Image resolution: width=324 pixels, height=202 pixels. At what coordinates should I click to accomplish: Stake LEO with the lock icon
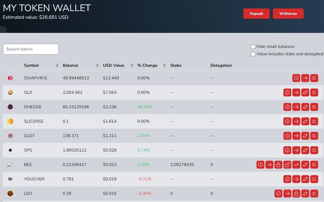(x=296, y=194)
